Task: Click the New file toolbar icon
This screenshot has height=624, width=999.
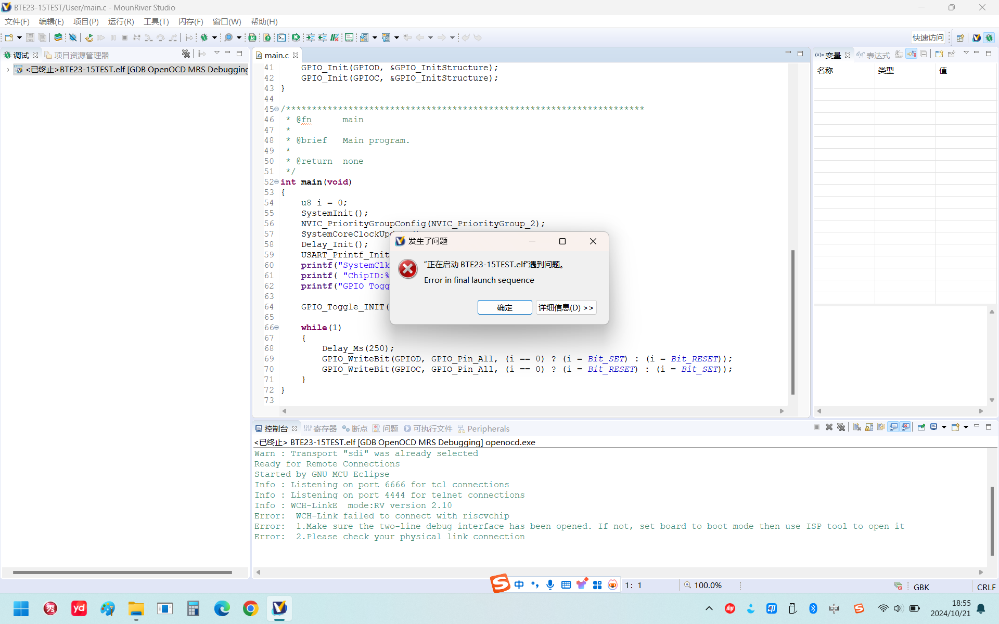Action: tap(9, 37)
